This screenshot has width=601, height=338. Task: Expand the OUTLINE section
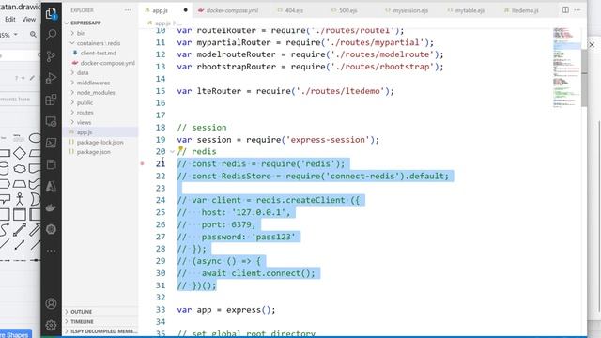[82, 312]
